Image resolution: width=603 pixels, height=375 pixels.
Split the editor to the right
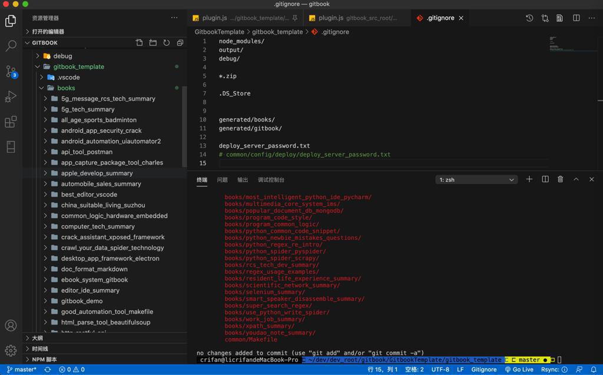[577, 18]
